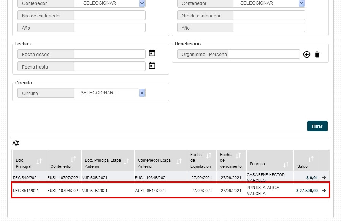Sort by Doc. Principal column arrows

(x=39, y=161)
